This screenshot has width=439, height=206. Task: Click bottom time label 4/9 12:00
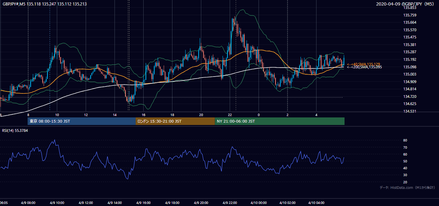(x=86, y=203)
